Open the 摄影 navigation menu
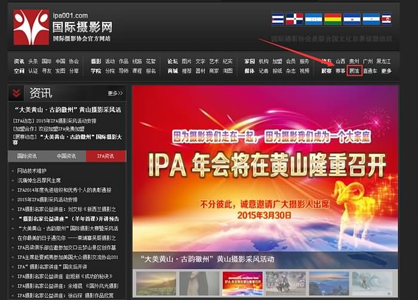Image resolution: width=418 pixels, height=300 pixels. pos(96,61)
